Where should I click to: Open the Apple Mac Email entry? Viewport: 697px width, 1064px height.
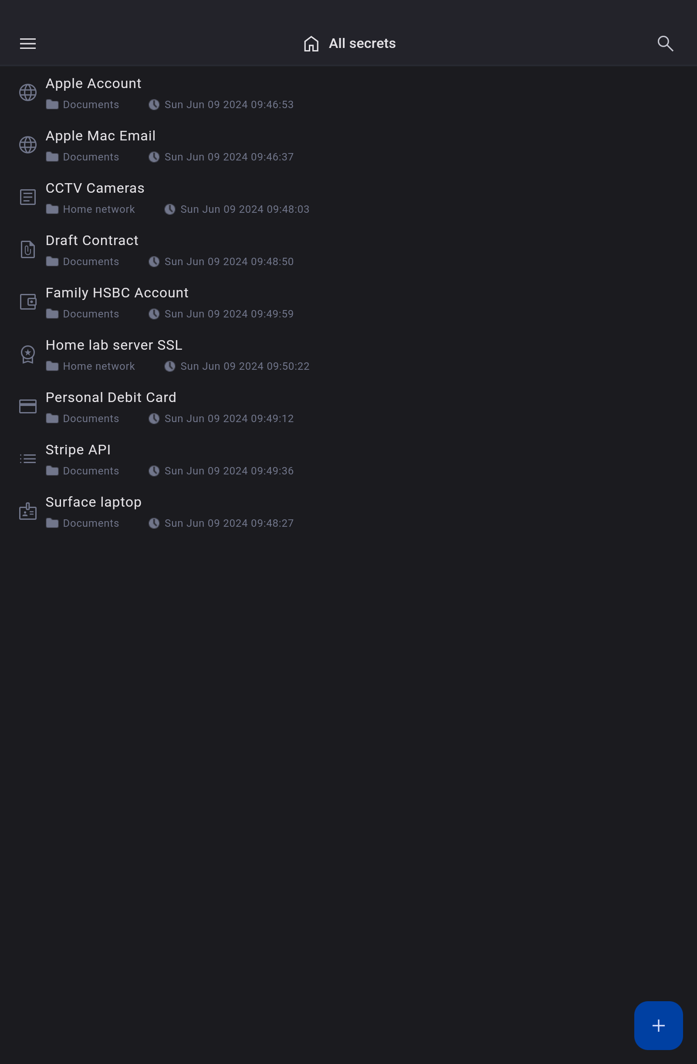pyautogui.click(x=348, y=145)
